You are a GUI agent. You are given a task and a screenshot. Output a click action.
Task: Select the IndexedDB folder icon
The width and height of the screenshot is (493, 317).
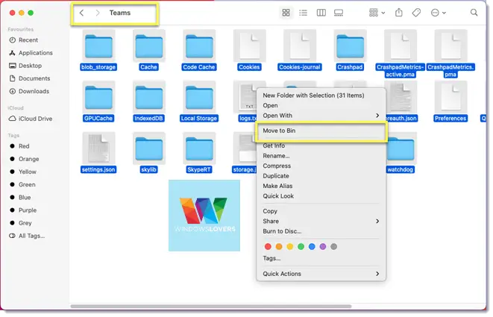point(148,98)
